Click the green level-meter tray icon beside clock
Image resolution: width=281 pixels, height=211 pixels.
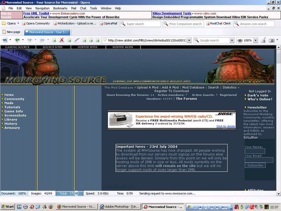click(266, 207)
